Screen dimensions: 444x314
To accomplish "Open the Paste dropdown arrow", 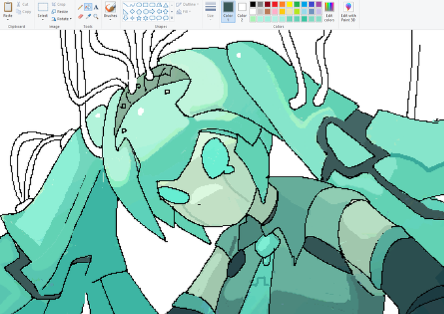I will pyautogui.click(x=8, y=20).
